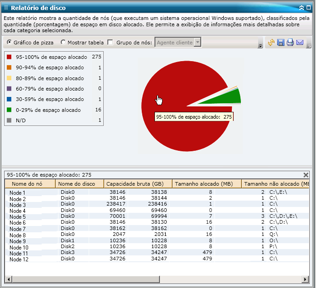Sort by Capacidade bruta (GB) column header
This screenshot has width=317, height=288.
pyautogui.click(x=138, y=184)
